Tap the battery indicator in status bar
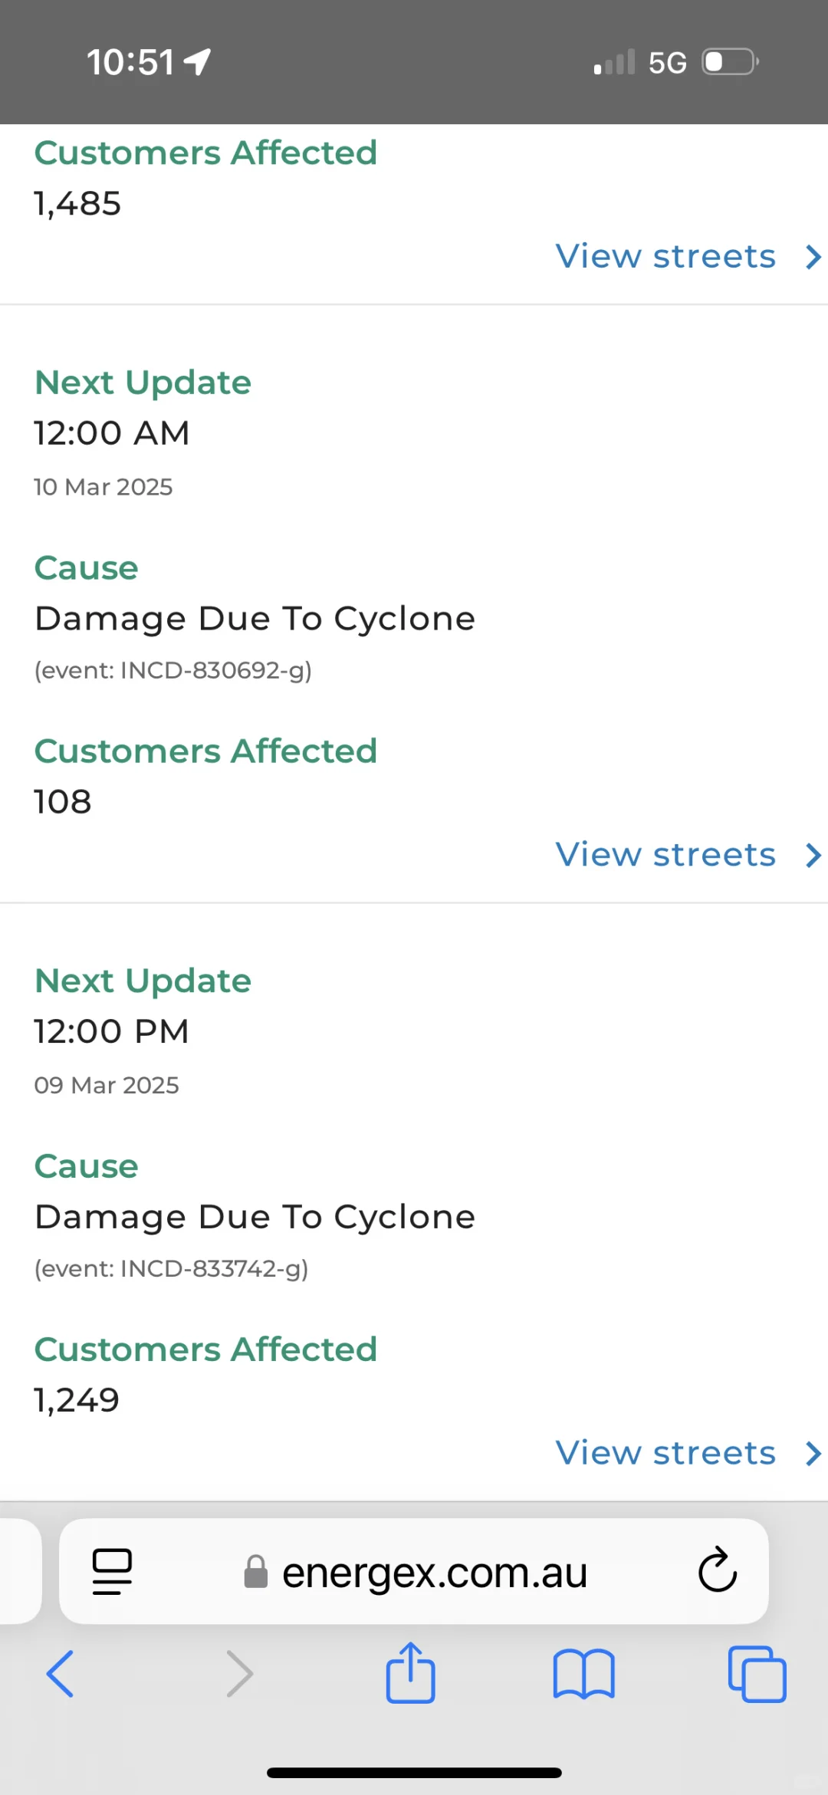 (730, 62)
